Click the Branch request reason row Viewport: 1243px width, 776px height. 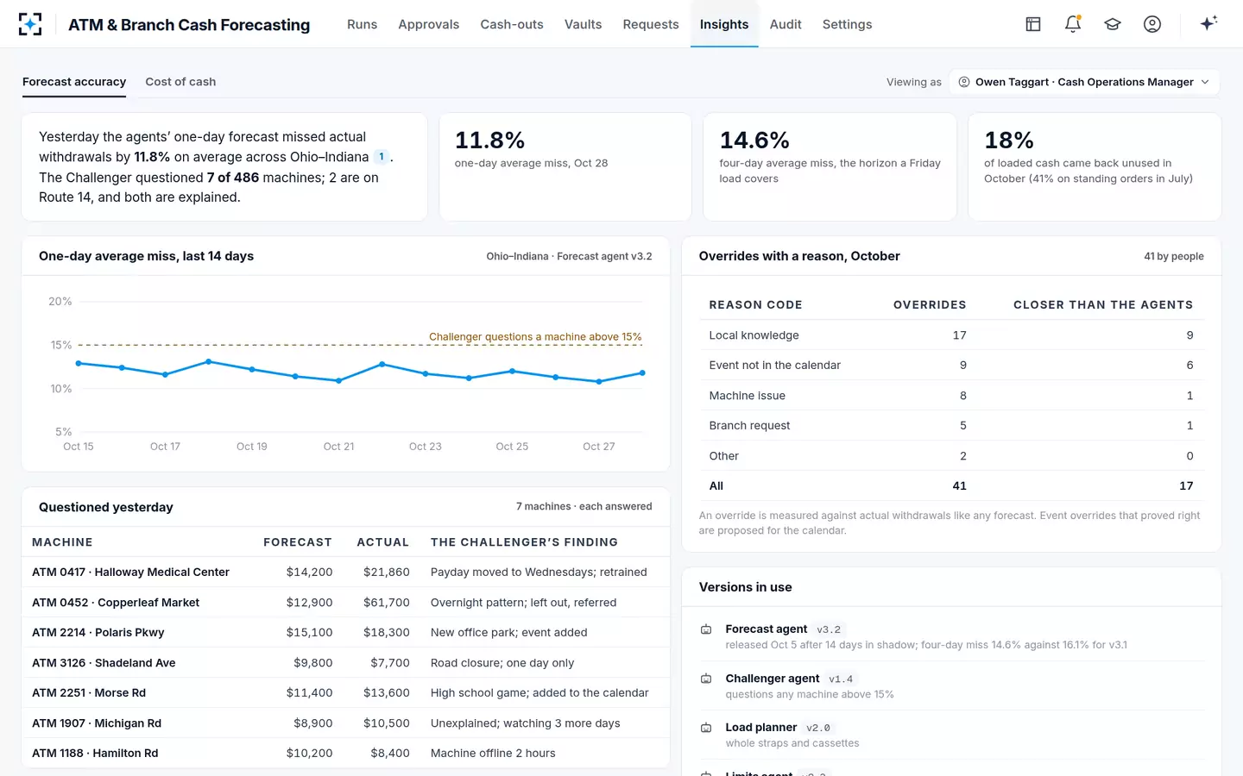tap(951, 426)
